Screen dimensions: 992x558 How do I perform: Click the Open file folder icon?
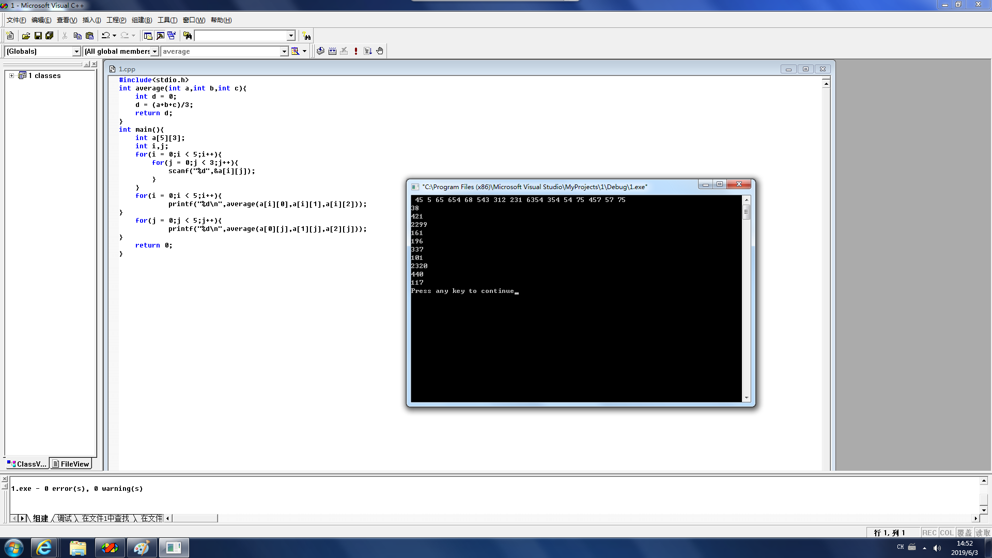click(x=26, y=36)
